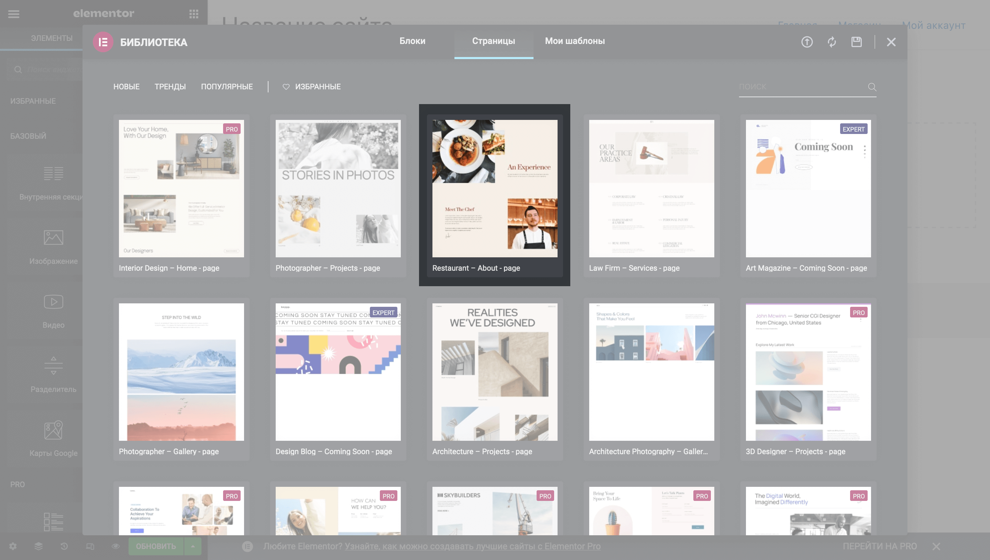The height and width of the screenshot is (560, 990).
Task: Click the import template upload icon
Action: (x=807, y=42)
